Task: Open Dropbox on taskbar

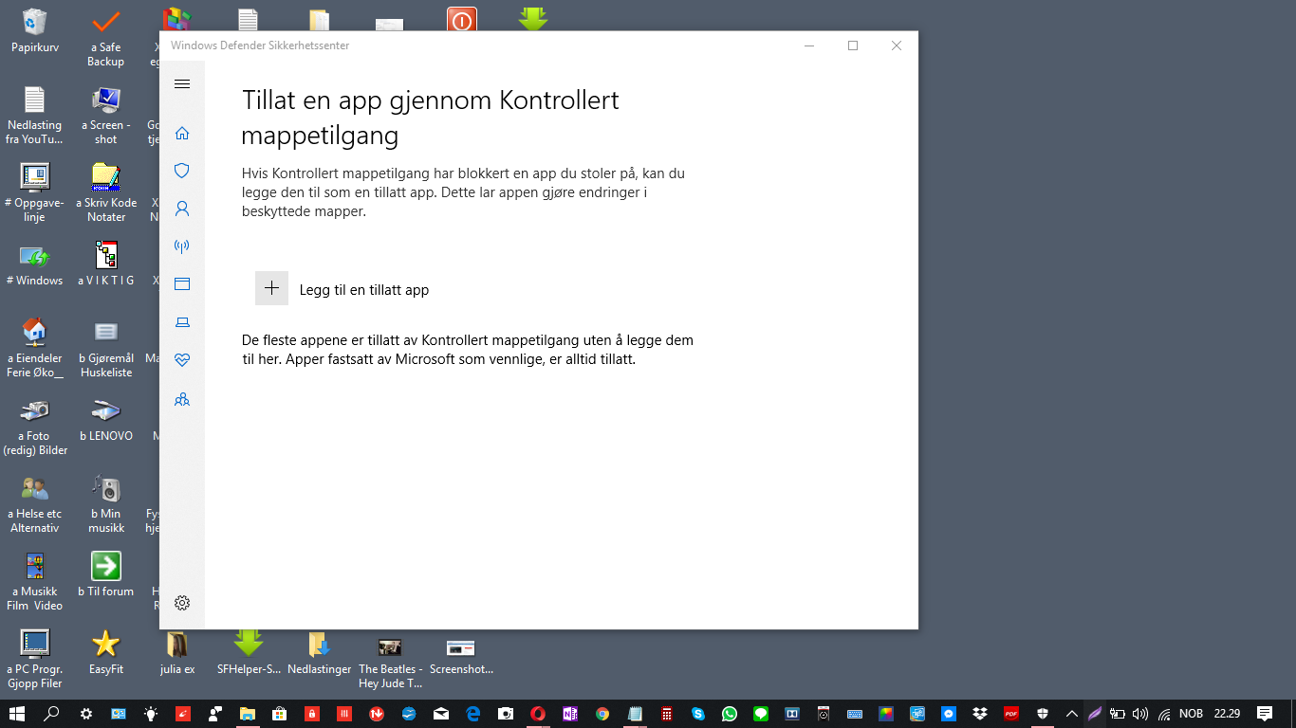Action: (980, 714)
